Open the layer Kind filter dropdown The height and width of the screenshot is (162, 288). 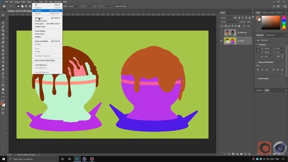tap(226, 18)
